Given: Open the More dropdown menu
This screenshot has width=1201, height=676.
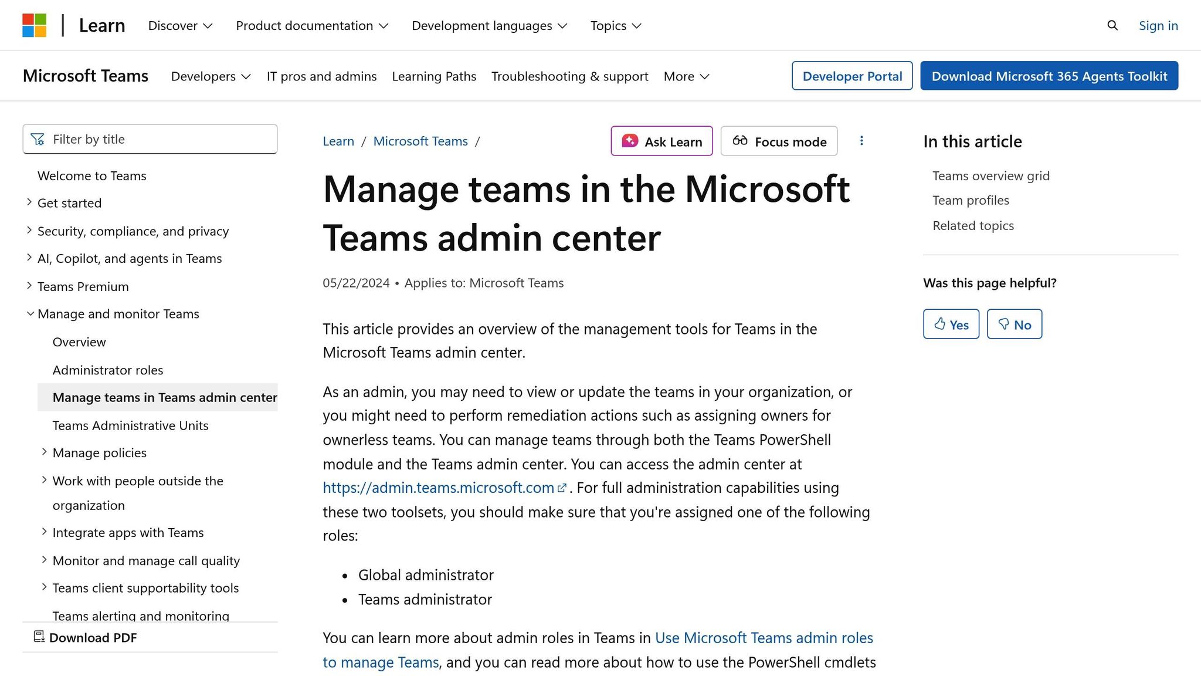Looking at the screenshot, I should [686, 76].
